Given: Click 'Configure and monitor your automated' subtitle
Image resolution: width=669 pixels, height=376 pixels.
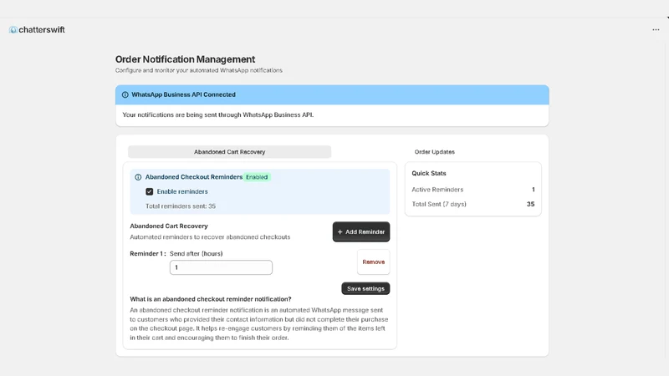Looking at the screenshot, I should pyautogui.click(x=199, y=70).
